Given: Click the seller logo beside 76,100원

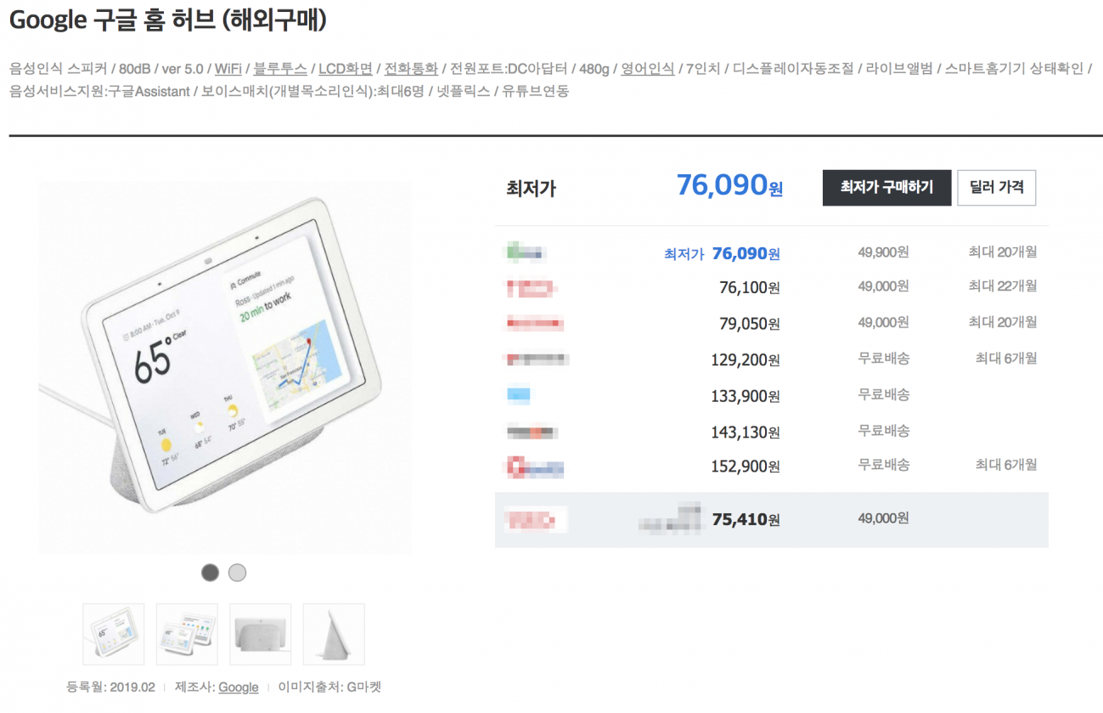Looking at the screenshot, I should pos(531,288).
